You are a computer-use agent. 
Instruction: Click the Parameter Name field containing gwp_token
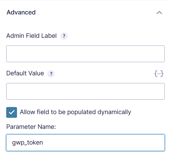click(85, 143)
